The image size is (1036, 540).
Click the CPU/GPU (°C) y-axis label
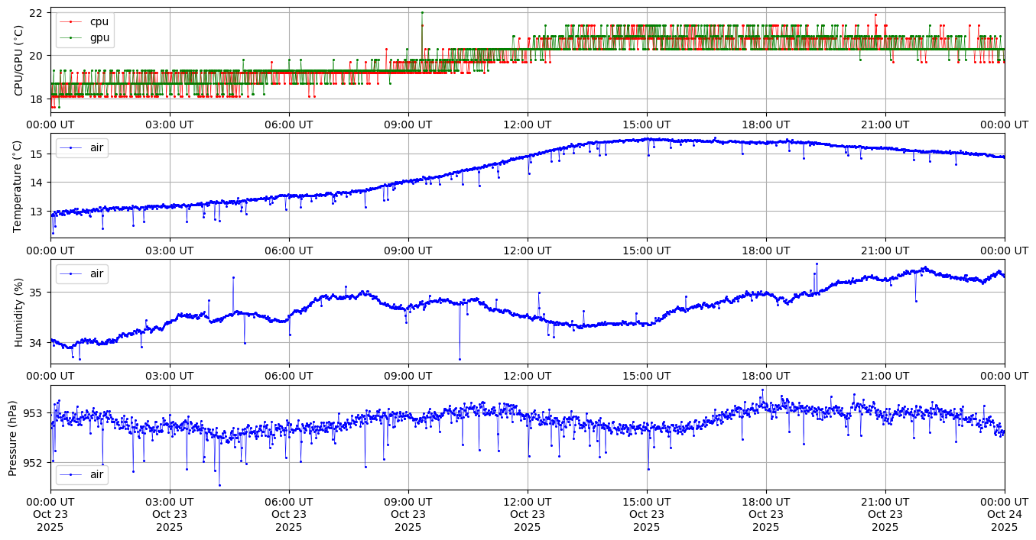(x=19, y=60)
